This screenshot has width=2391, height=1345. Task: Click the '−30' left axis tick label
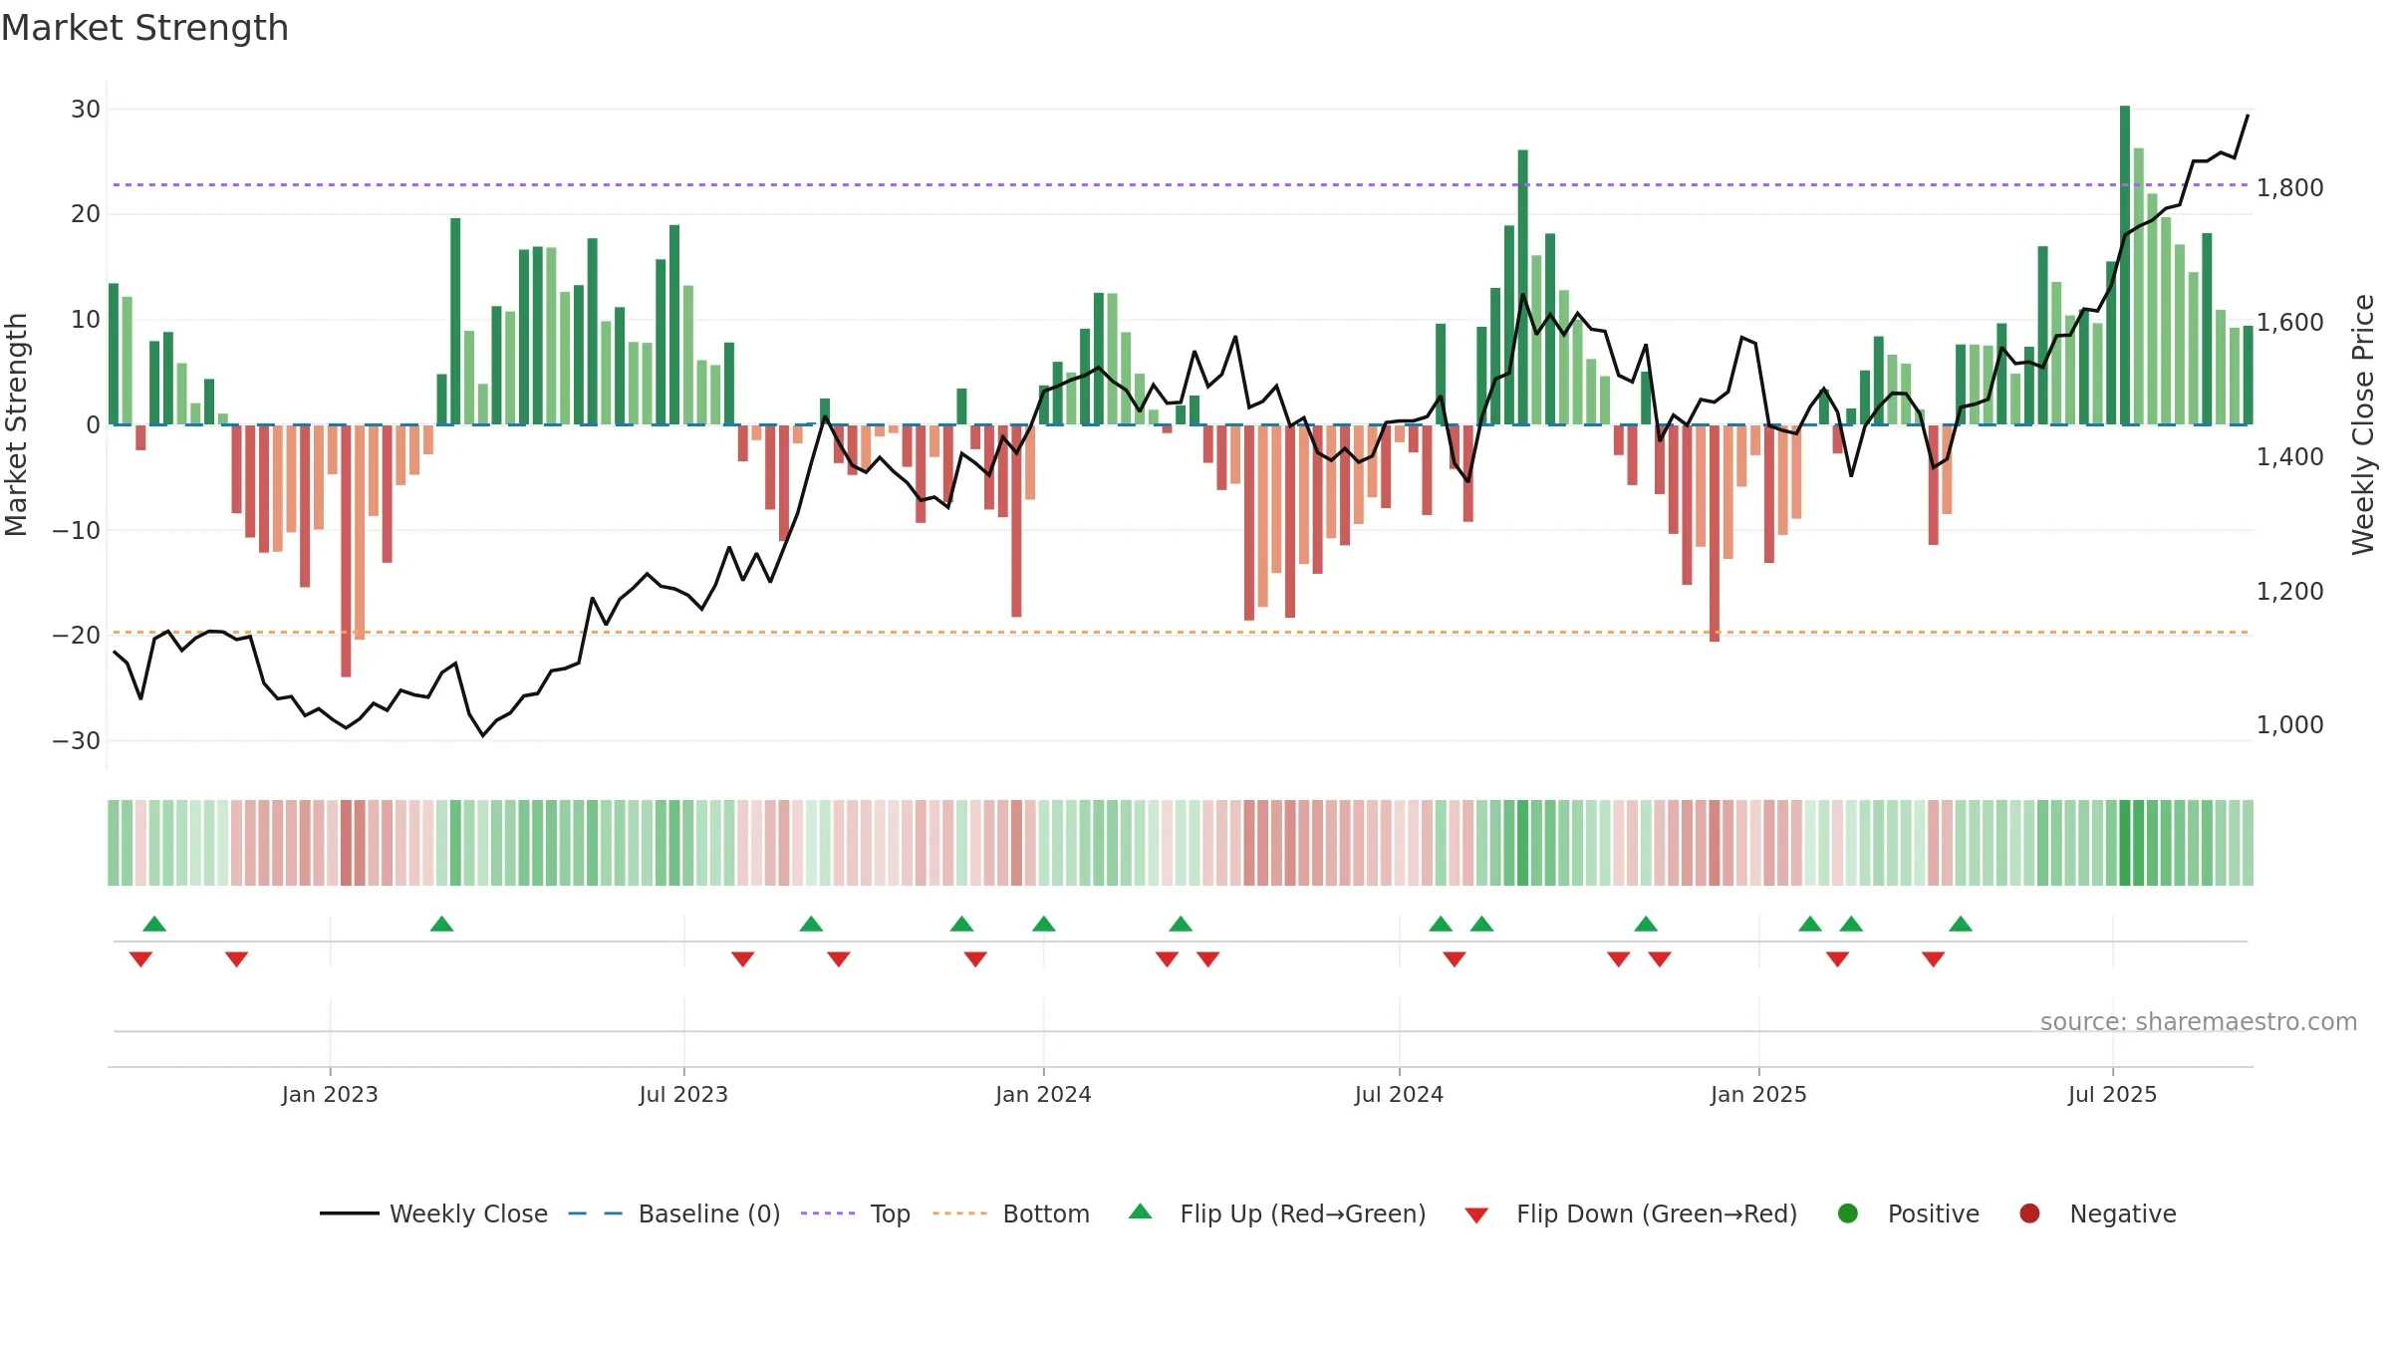(x=77, y=740)
